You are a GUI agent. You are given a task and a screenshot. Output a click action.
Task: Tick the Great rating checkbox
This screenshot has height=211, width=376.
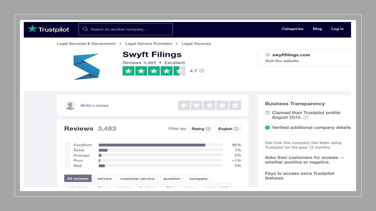coord(68,150)
